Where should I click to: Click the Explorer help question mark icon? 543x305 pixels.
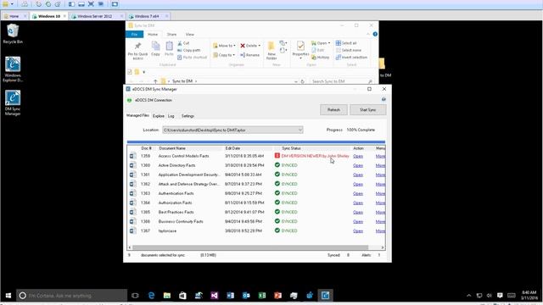click(375, 34)
